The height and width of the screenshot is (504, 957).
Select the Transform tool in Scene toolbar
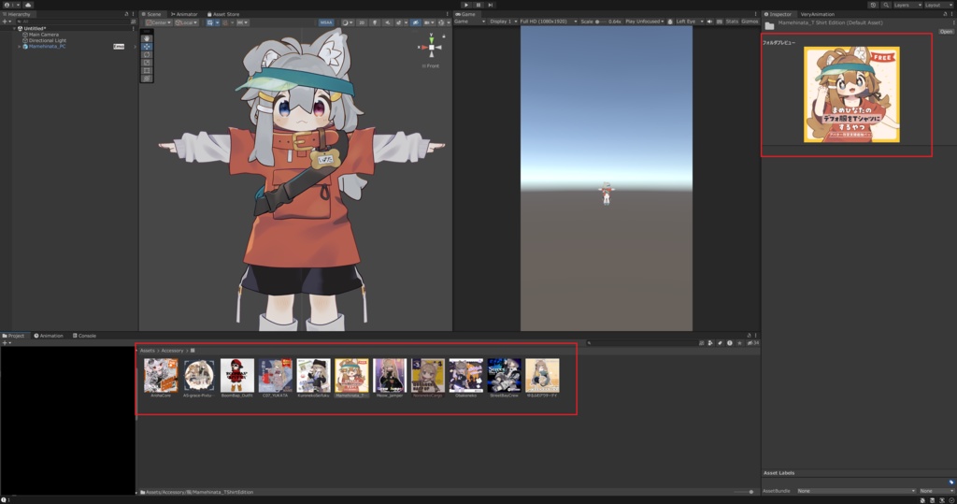(147, 79)
